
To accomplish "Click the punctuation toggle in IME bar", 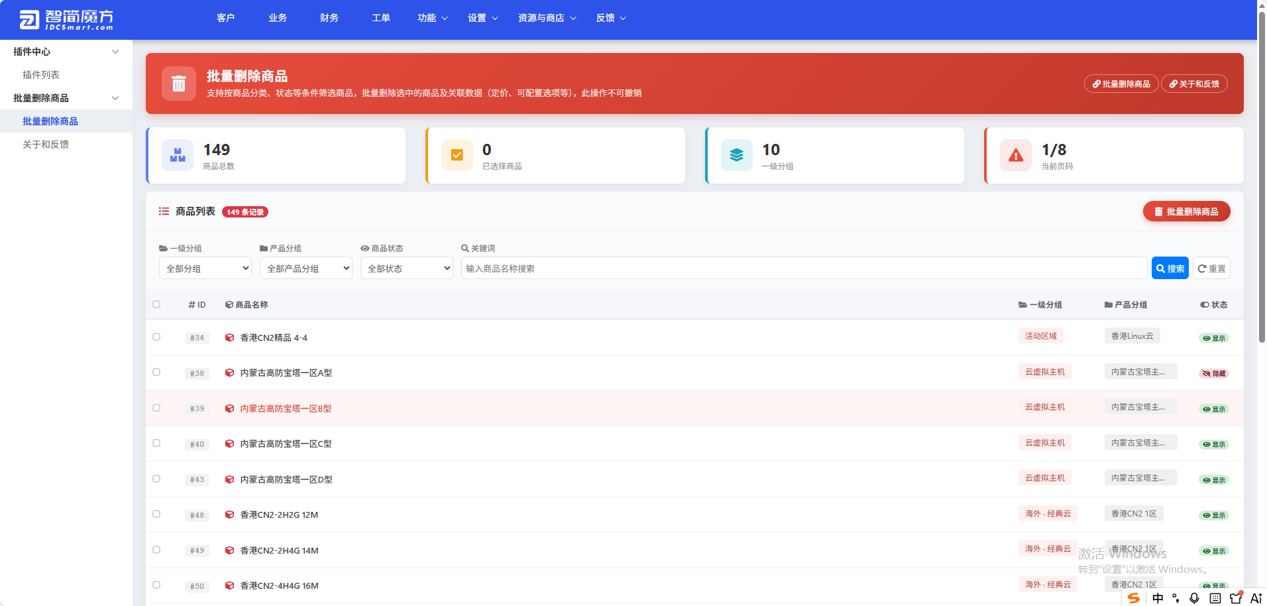I will pyautogui.click(x=1176, y=598).
